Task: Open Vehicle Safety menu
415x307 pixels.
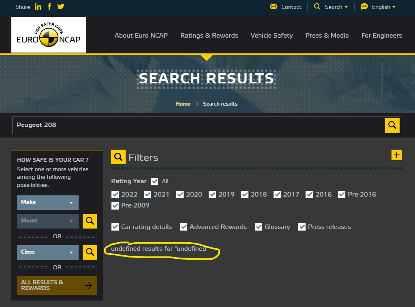Action: coord(272,36)
